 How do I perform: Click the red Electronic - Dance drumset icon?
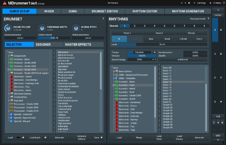pyautogui.click(x=11, y=77)
